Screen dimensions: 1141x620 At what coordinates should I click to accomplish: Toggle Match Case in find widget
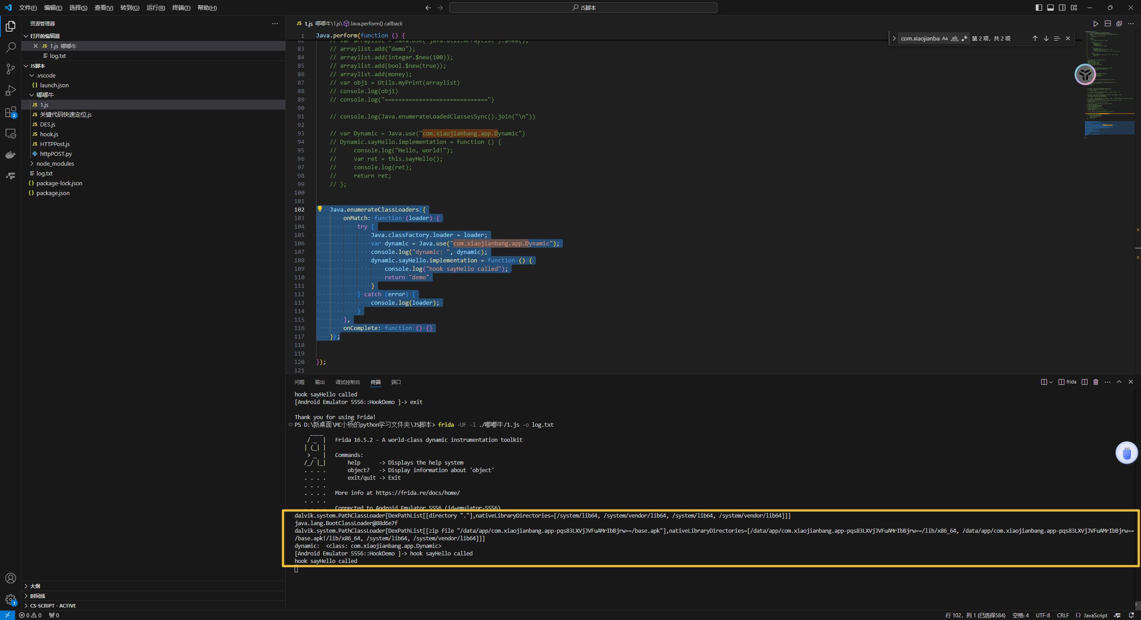click(945, 39)
